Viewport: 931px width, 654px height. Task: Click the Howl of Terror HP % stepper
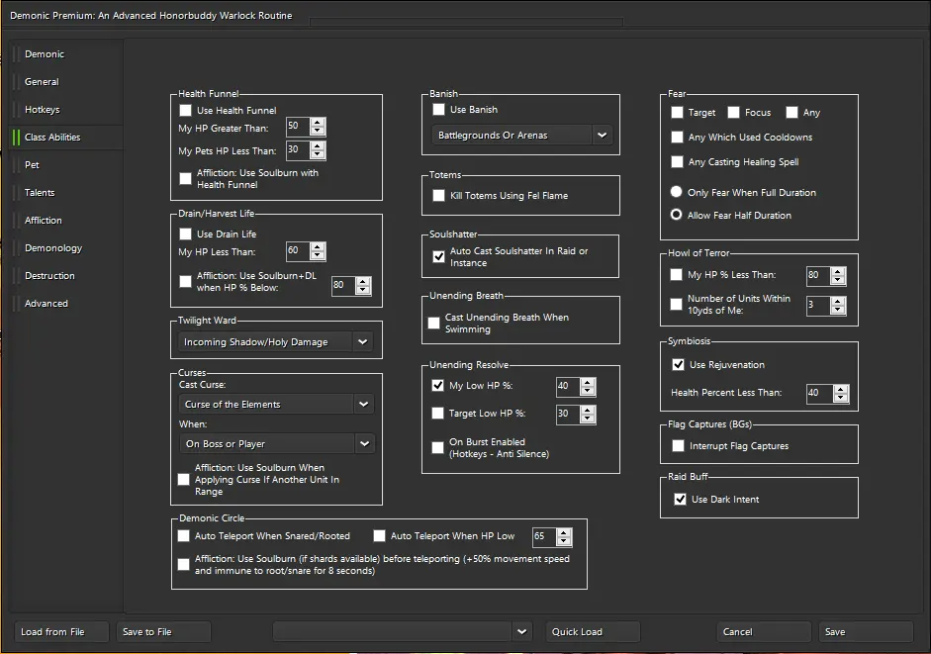click(x=838, y=276)
